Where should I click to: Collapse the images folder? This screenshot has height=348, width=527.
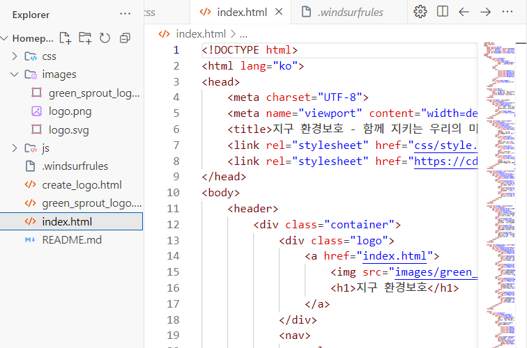[x=15, y=74]
